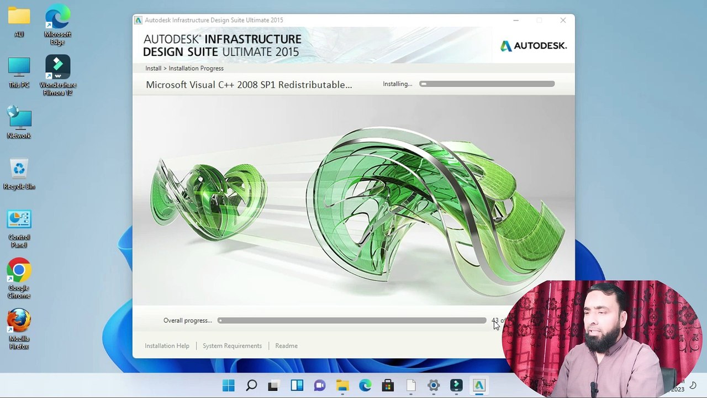The height and width of the screenshot is (398, 707).
Task: Open the Windows Start menu
Action: point(228,385)
